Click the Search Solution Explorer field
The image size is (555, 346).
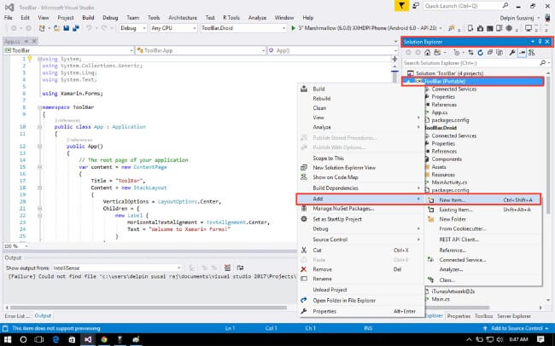pyautogui.click(x=472, y=63)
